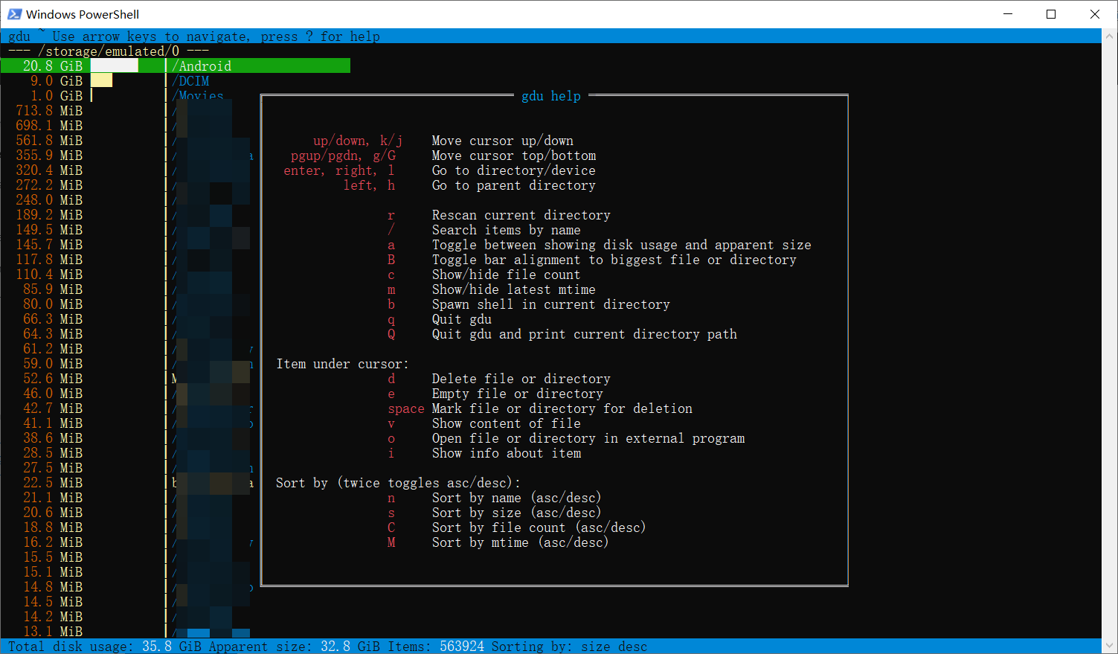Click 'Sort by name (asc/desc)' entry
The width and height of the screenshot is (1118, 654).
point(517,498)
